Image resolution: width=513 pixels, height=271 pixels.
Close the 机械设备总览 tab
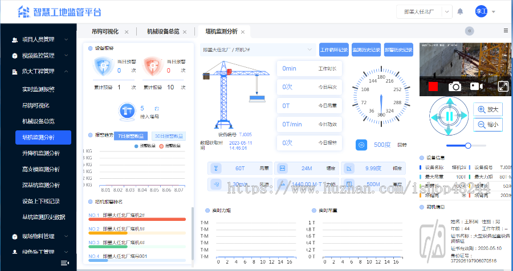tap(185, 32)
